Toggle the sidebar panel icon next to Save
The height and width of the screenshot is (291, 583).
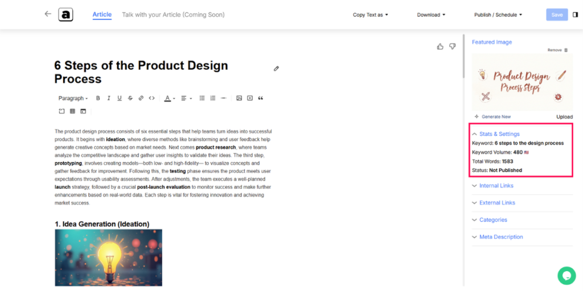click(x=575, y=14)
